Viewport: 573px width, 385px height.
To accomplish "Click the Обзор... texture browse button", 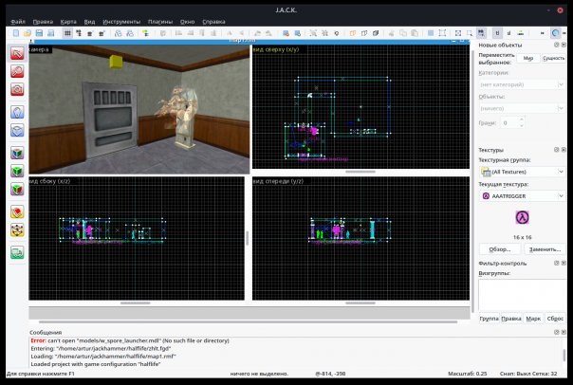I will pyautogui.click(x=500, y=248).
